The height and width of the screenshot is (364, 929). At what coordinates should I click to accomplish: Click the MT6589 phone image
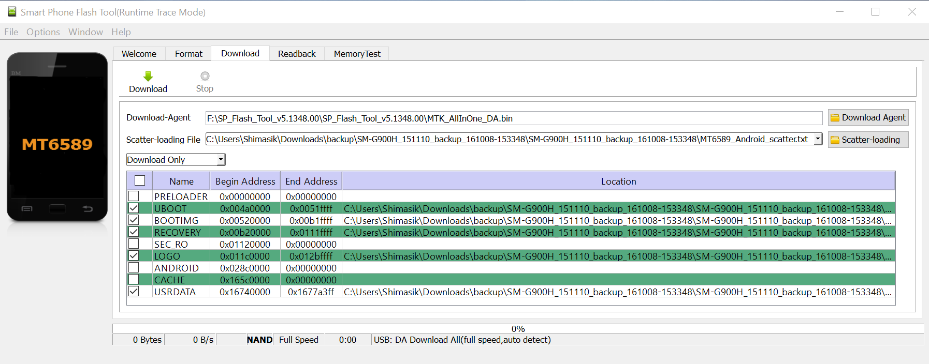click(x=57, y=137)
